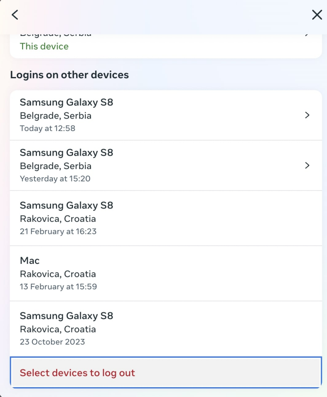Click the 21 February at 16:23 timestamp
The width and height of the screenshot is (327, 397).
[58, 231]
